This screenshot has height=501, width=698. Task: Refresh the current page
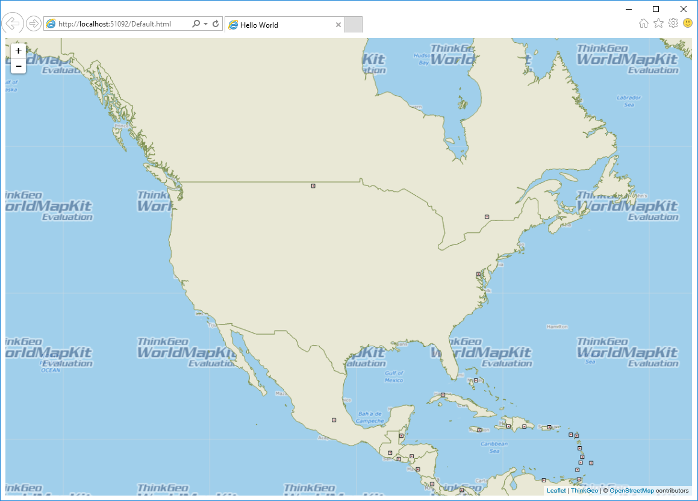click(216, 24)
